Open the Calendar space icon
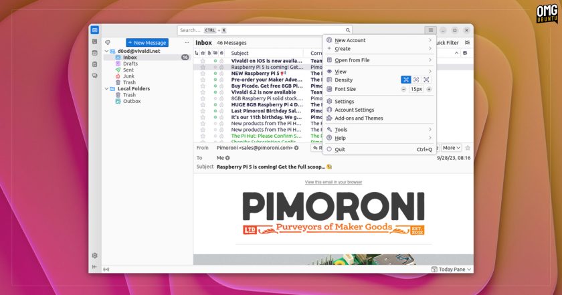 click(x=94, y=53)
